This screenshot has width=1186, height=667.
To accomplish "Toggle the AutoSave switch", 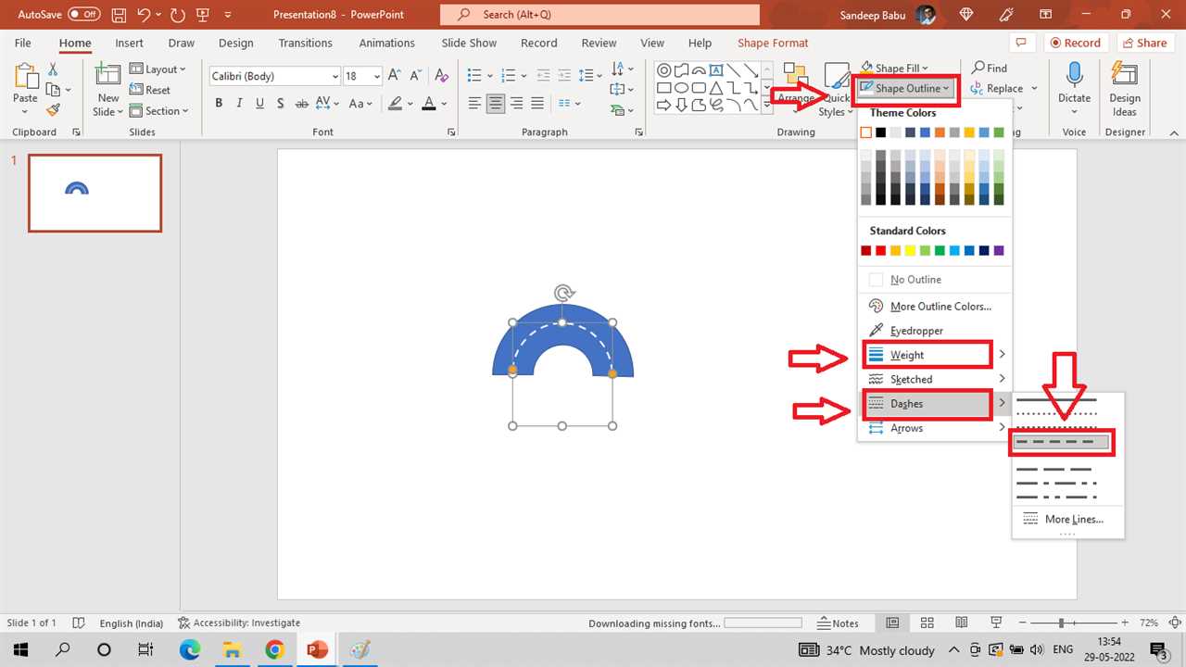I will [83, 15].
